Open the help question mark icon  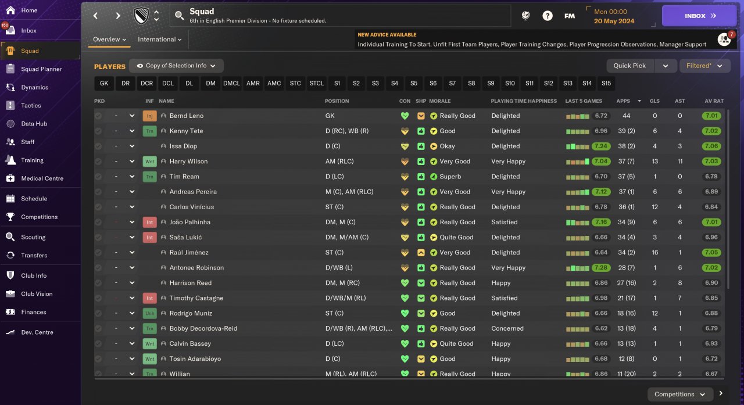click(548, 16)
